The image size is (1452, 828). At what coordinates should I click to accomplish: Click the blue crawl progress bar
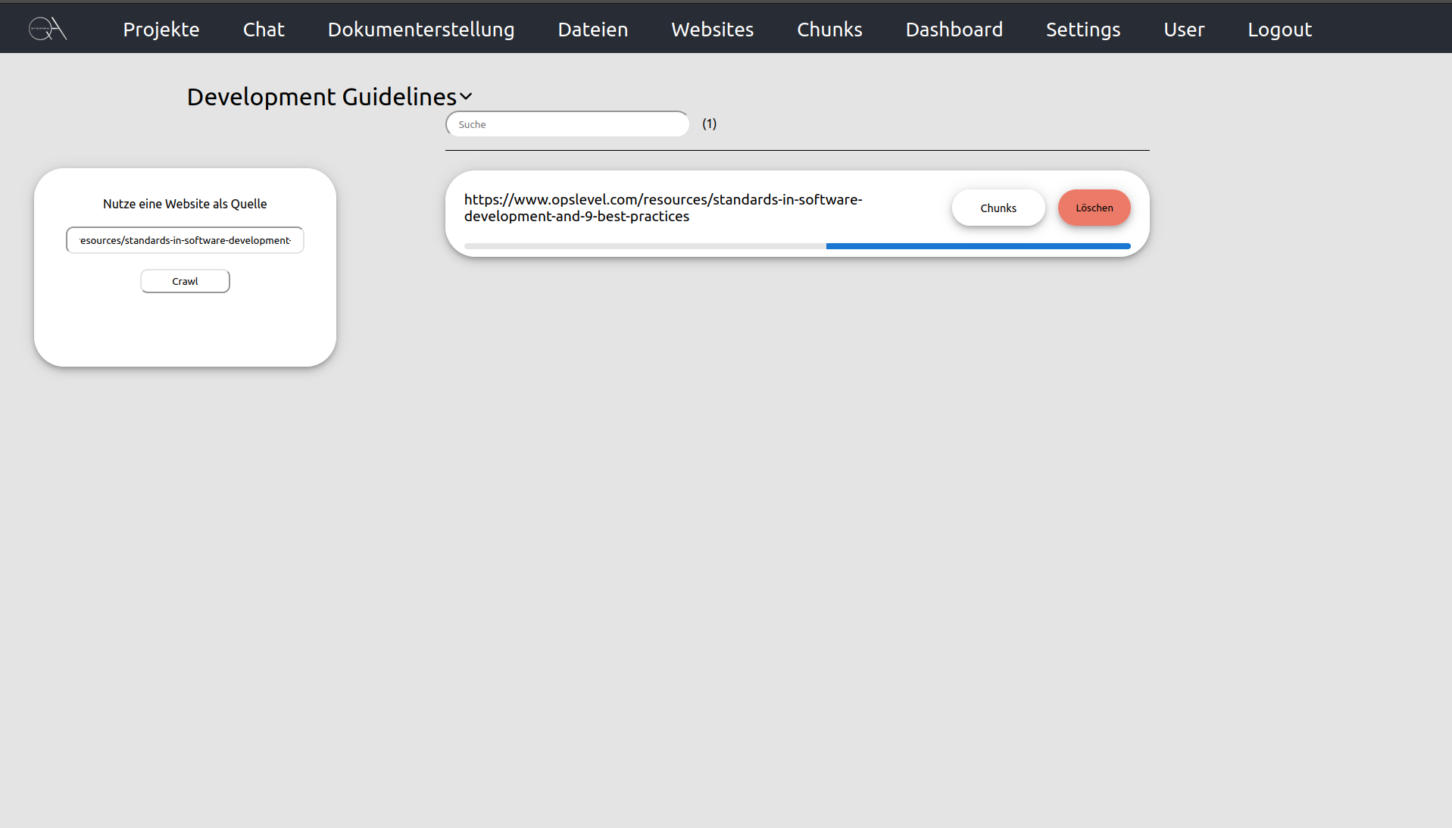click(977, 246)
